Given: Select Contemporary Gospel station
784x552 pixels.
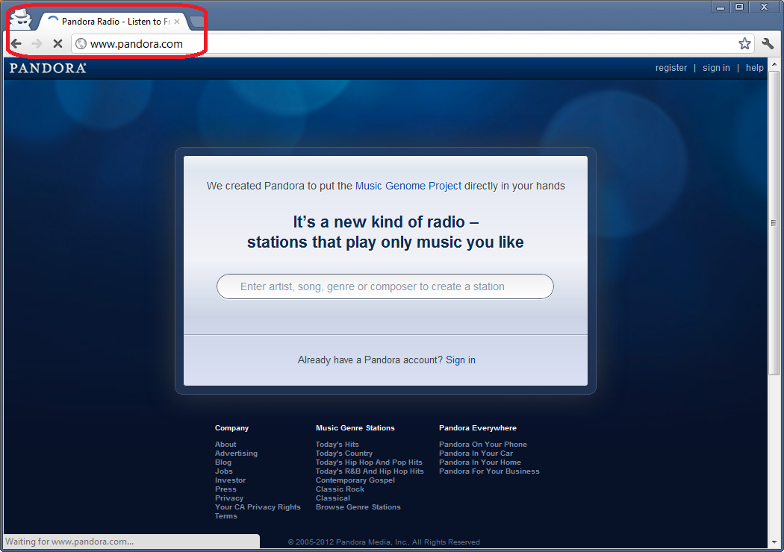Looking at the screenshot, I should 355,480.
